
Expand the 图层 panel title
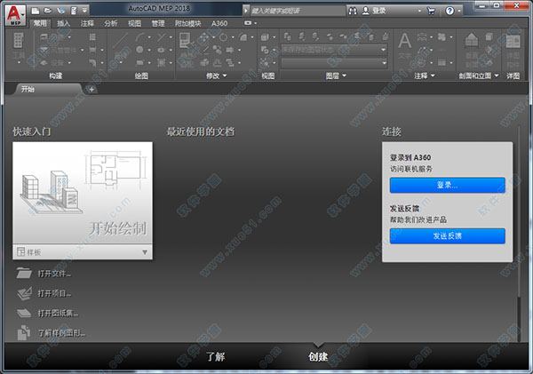tap(336, 76)
